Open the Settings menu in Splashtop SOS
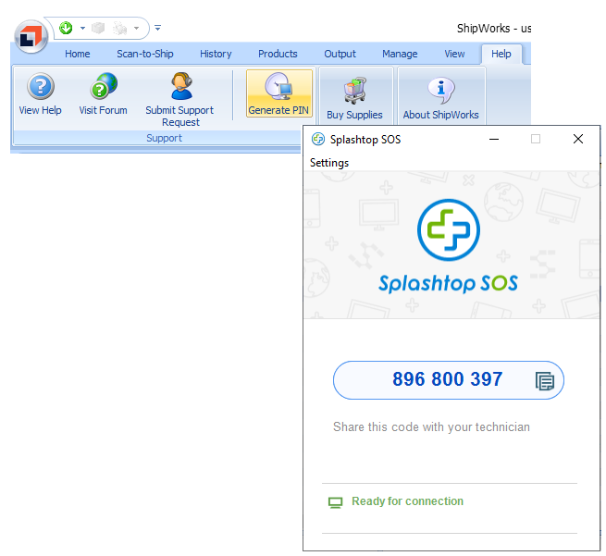The width and height of the screenshot is (606, 556). [x=329, y=163]
